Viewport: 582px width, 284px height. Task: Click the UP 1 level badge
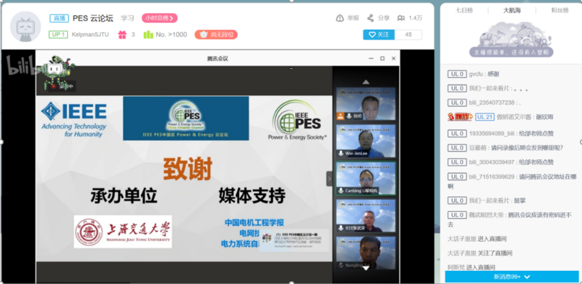59,34
